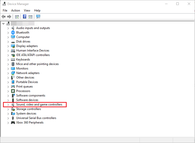The image size is (195, 143).
Task: Click the Bluetooth category icon
Action: [13, 32]
